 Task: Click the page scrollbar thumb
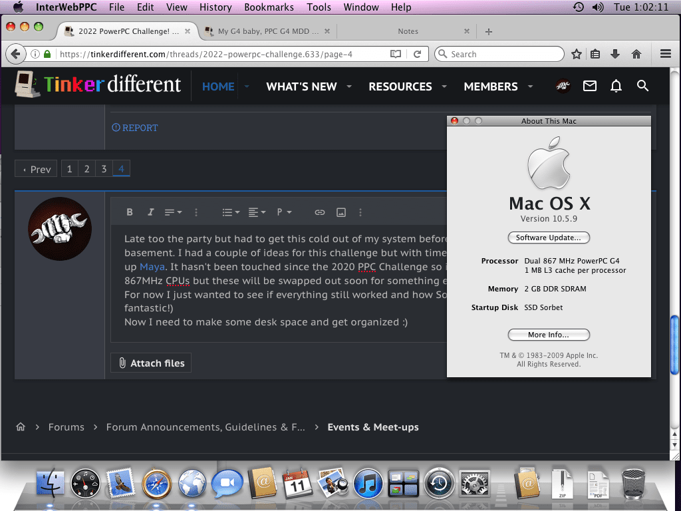pos(674,345)
